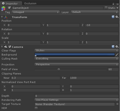The height and width of the screenshot is (111, 120).
Task: Enable the HDR checkbox
Action: pos(36,108)
